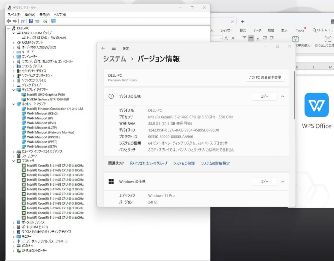Click the Back arrow in Device Manager toolbar
334x261 pixels.
coord(9,21)
